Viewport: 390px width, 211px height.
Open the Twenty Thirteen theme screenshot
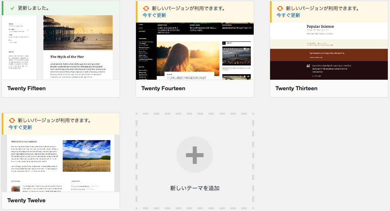tap(329, 51)
